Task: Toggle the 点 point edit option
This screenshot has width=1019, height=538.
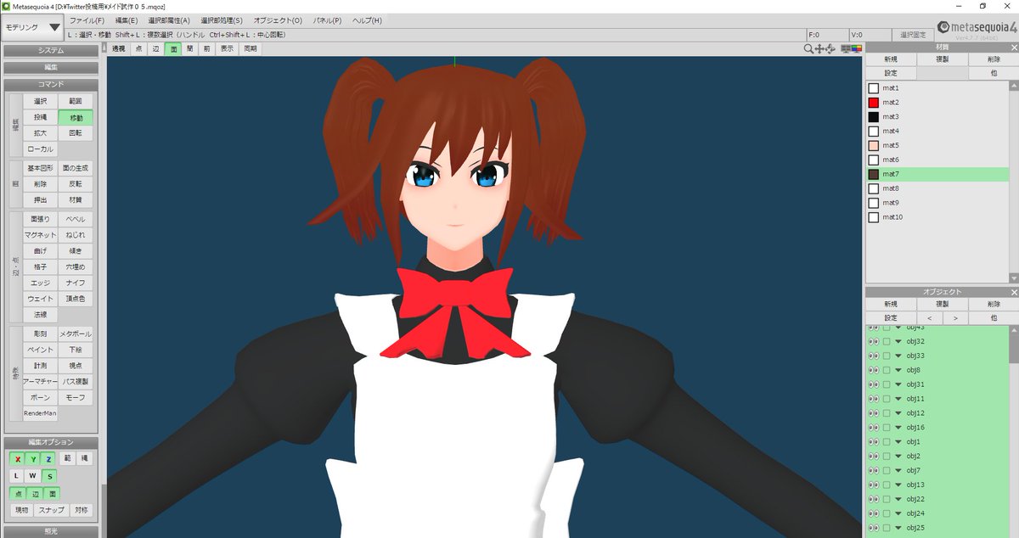Action: [x=17, y=493]
